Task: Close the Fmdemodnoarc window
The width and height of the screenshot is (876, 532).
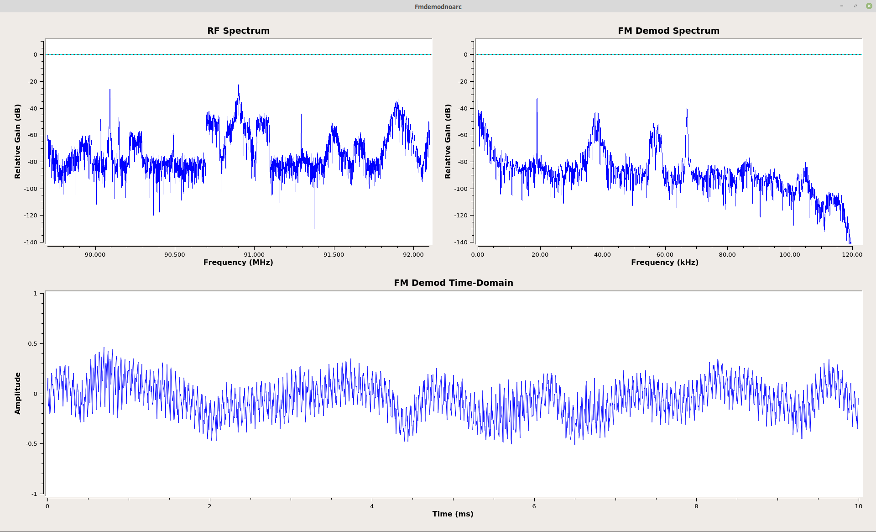Action: [869, 6]
